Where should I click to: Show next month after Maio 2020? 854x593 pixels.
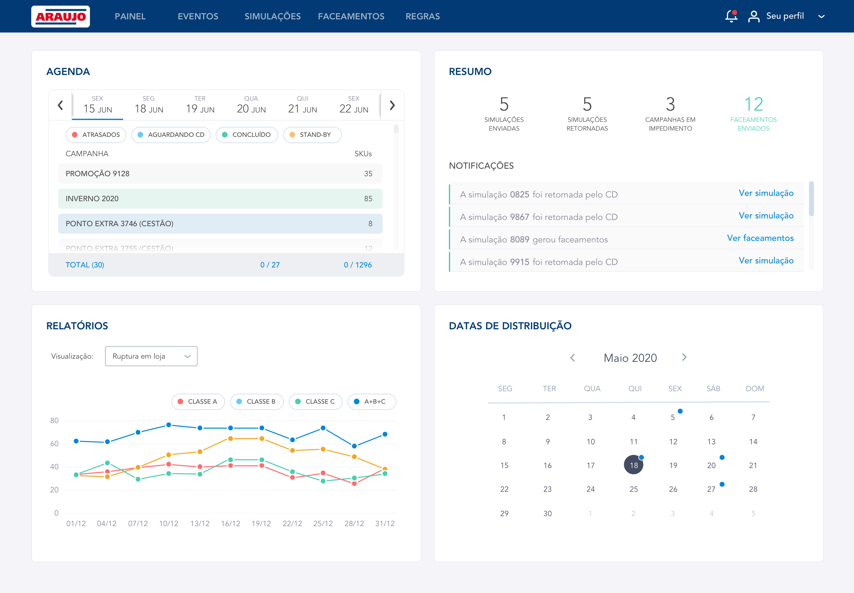click(684, 357)
